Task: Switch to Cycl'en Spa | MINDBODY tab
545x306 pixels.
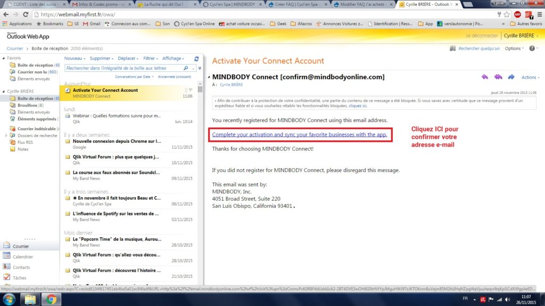Action: pyautogui.click(x=232, y=4)
